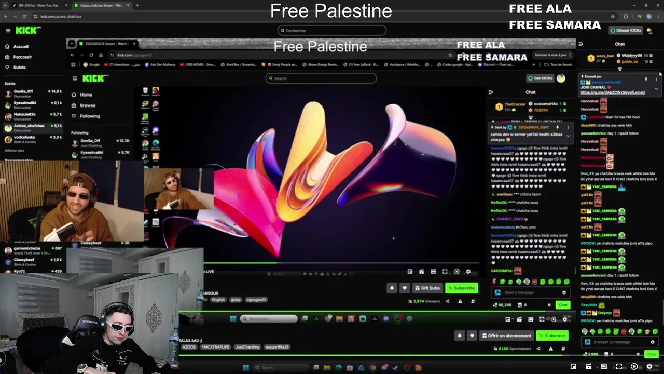
Task: Click the inner green Subscribe button
Action: [x=461, y=288]
